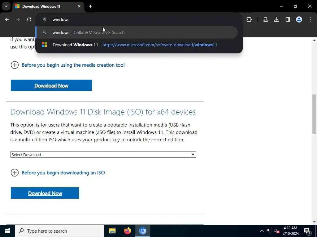This screenshot has height=237, width=317.
Task: Click Download Now under the ISO section
Action: [x=45, y=193]
